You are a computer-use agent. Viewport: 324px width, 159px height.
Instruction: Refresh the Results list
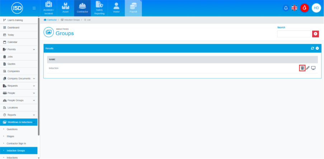pos(313,48)
